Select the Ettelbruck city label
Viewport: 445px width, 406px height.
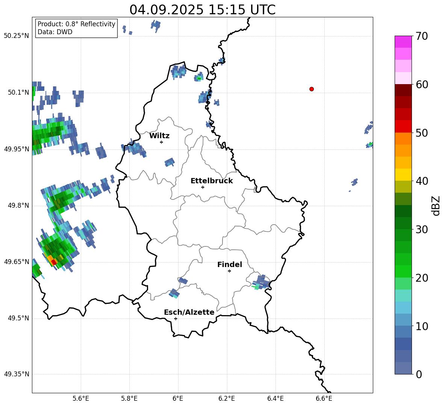212,181
